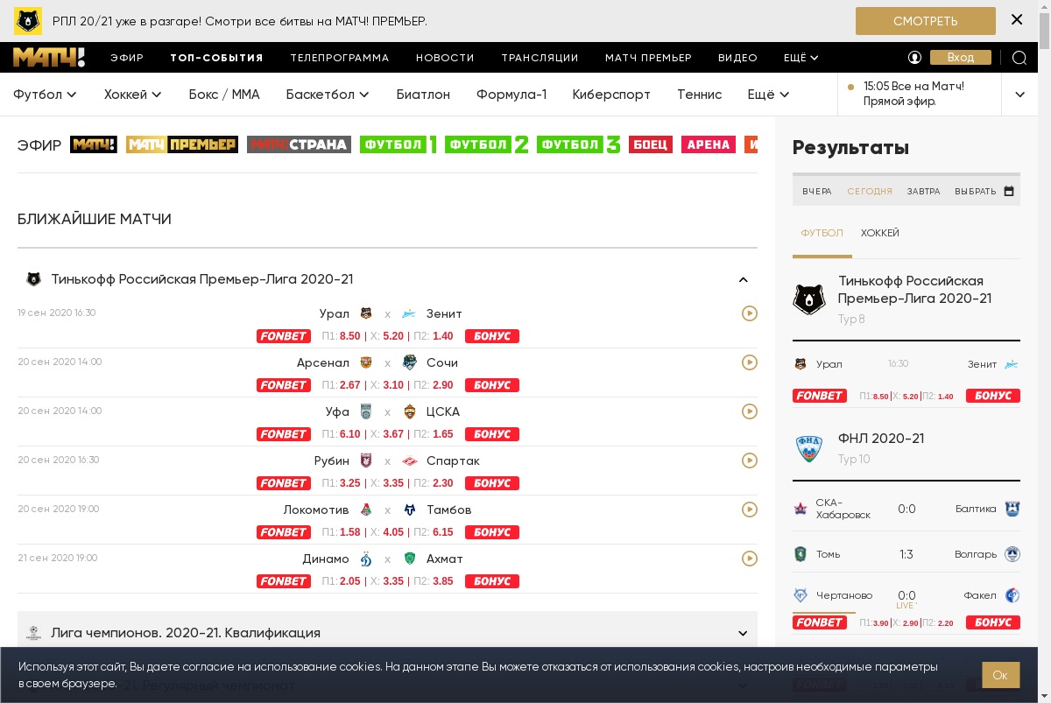
Task: Close the РПЛ promo banner
Action: [x=1017, y=19]
